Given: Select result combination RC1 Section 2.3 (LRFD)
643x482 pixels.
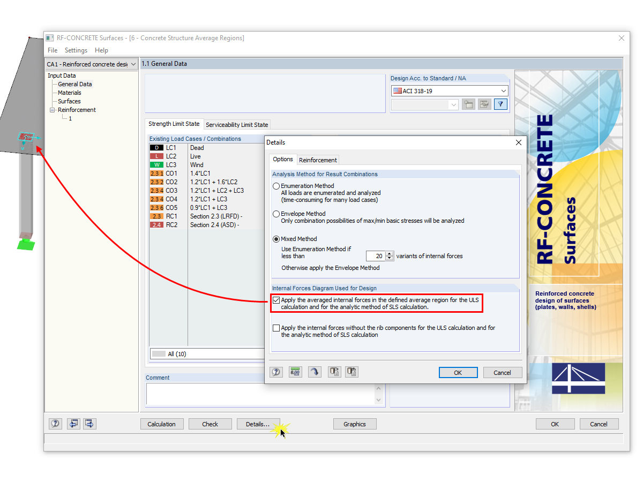Looking at the screenshot, I should [x=207, y=216].
